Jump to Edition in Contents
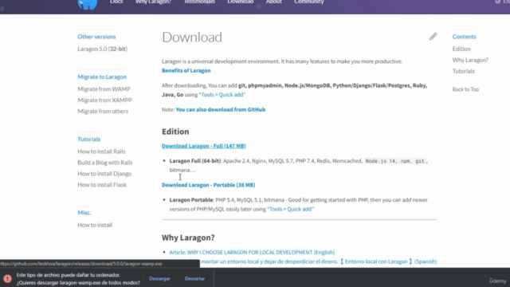This screenshot has width=510, height=287. 461,49
